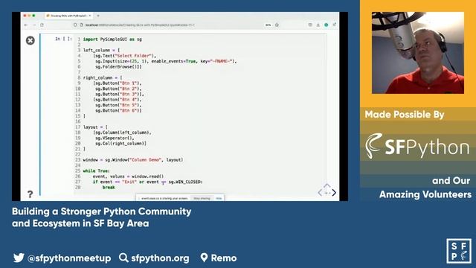Go to previous slide with left arrow
Viewport: 476px width, 268px height.
(320, 193)
